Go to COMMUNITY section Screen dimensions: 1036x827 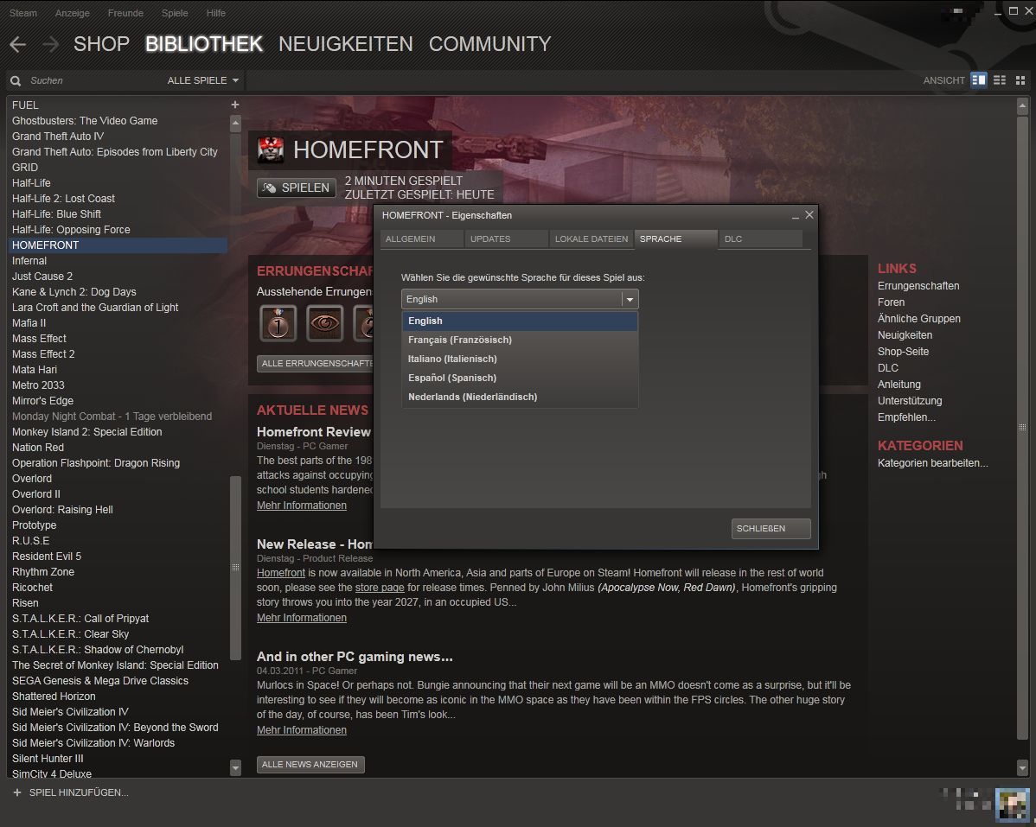click(489, 44)
